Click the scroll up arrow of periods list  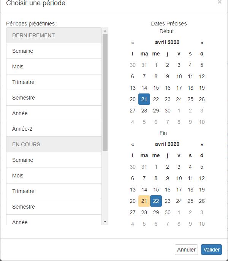point(105,31)
